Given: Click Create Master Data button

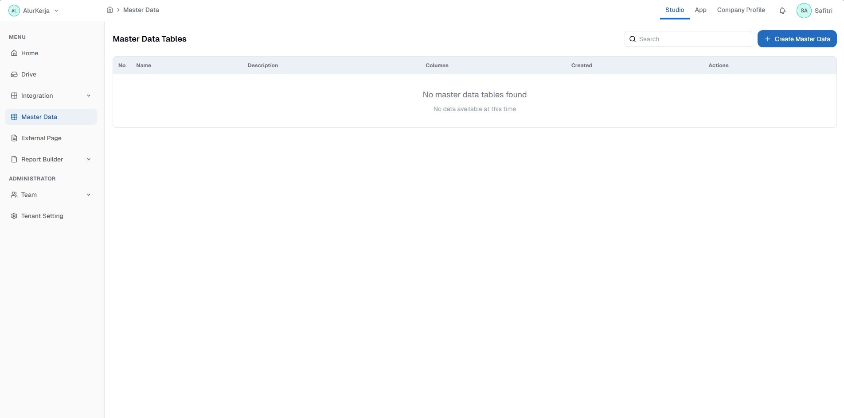Looking at the screenshot, I should point(797,39).
